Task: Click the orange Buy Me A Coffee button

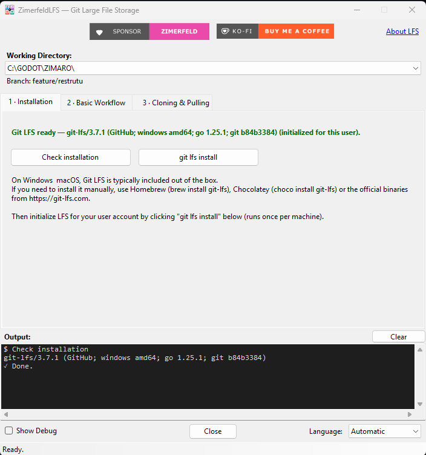Action: point(296,31)
